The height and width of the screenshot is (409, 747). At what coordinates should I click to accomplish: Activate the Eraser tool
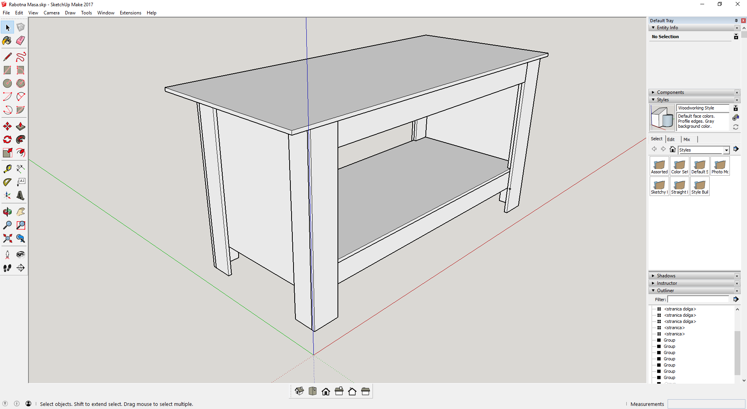coord(20,41)
